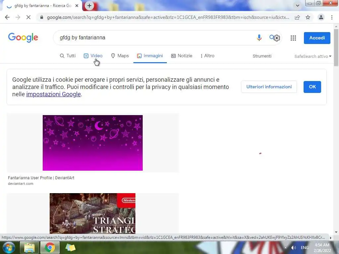Viewport: 339px width, 254px height.
Task: Open the purple starry image thumbnail
Action: click(x=93, y=143)
